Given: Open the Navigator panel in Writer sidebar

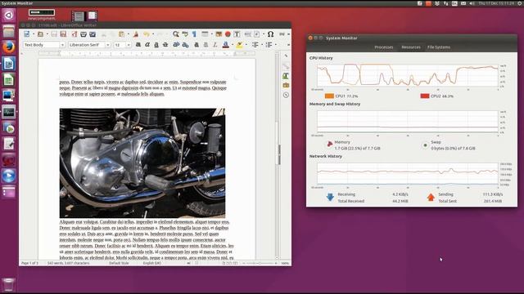Looking at the screenshot, I should tap(286, 95).
